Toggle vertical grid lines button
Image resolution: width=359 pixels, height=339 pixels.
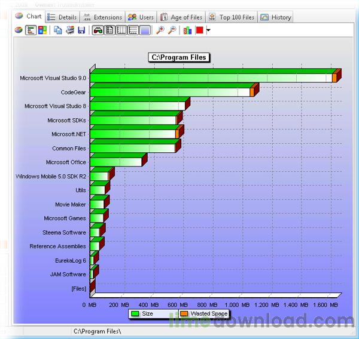(x=121, y=30)
